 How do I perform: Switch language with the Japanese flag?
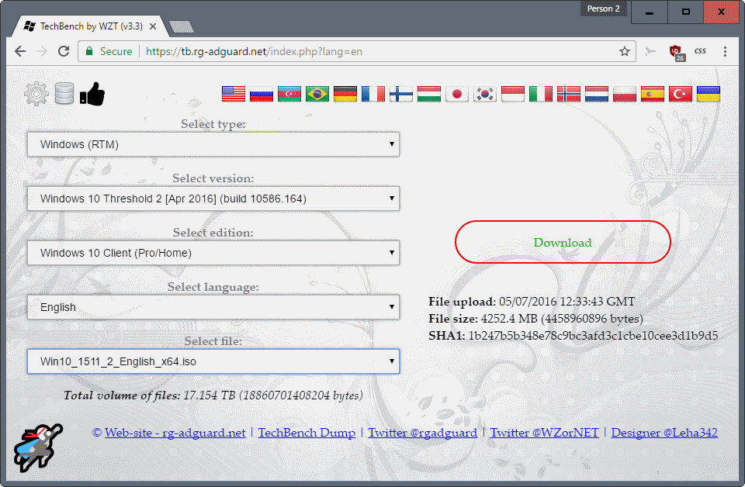(x=457, y=94)
